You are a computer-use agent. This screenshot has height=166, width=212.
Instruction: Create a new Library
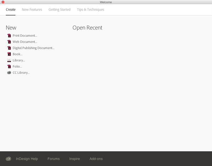pyautogui.click(x=19, y=60)
